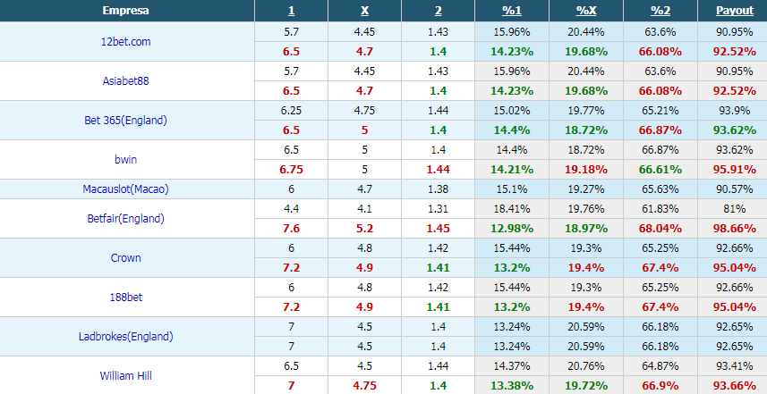767x394 pixels.
Task: Select Betfair's 98.66% payout cell
Action: [735, 229]
